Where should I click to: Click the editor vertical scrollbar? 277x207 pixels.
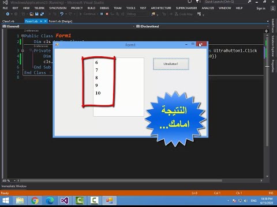(x=267, y=92)
